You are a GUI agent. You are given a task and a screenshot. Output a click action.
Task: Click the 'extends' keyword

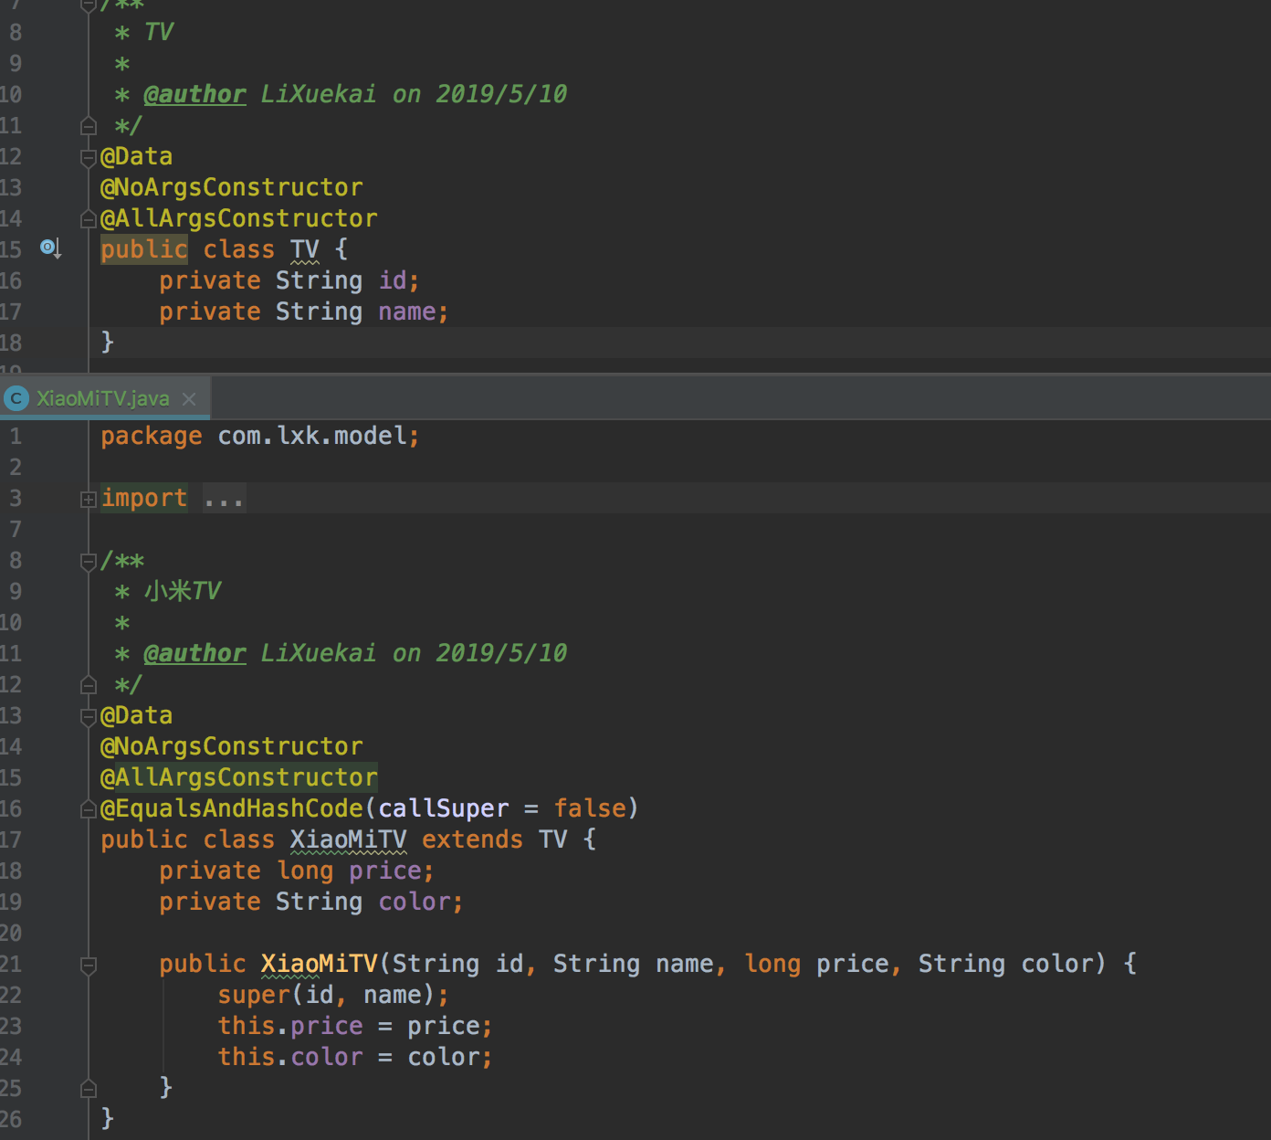[473, 839]
